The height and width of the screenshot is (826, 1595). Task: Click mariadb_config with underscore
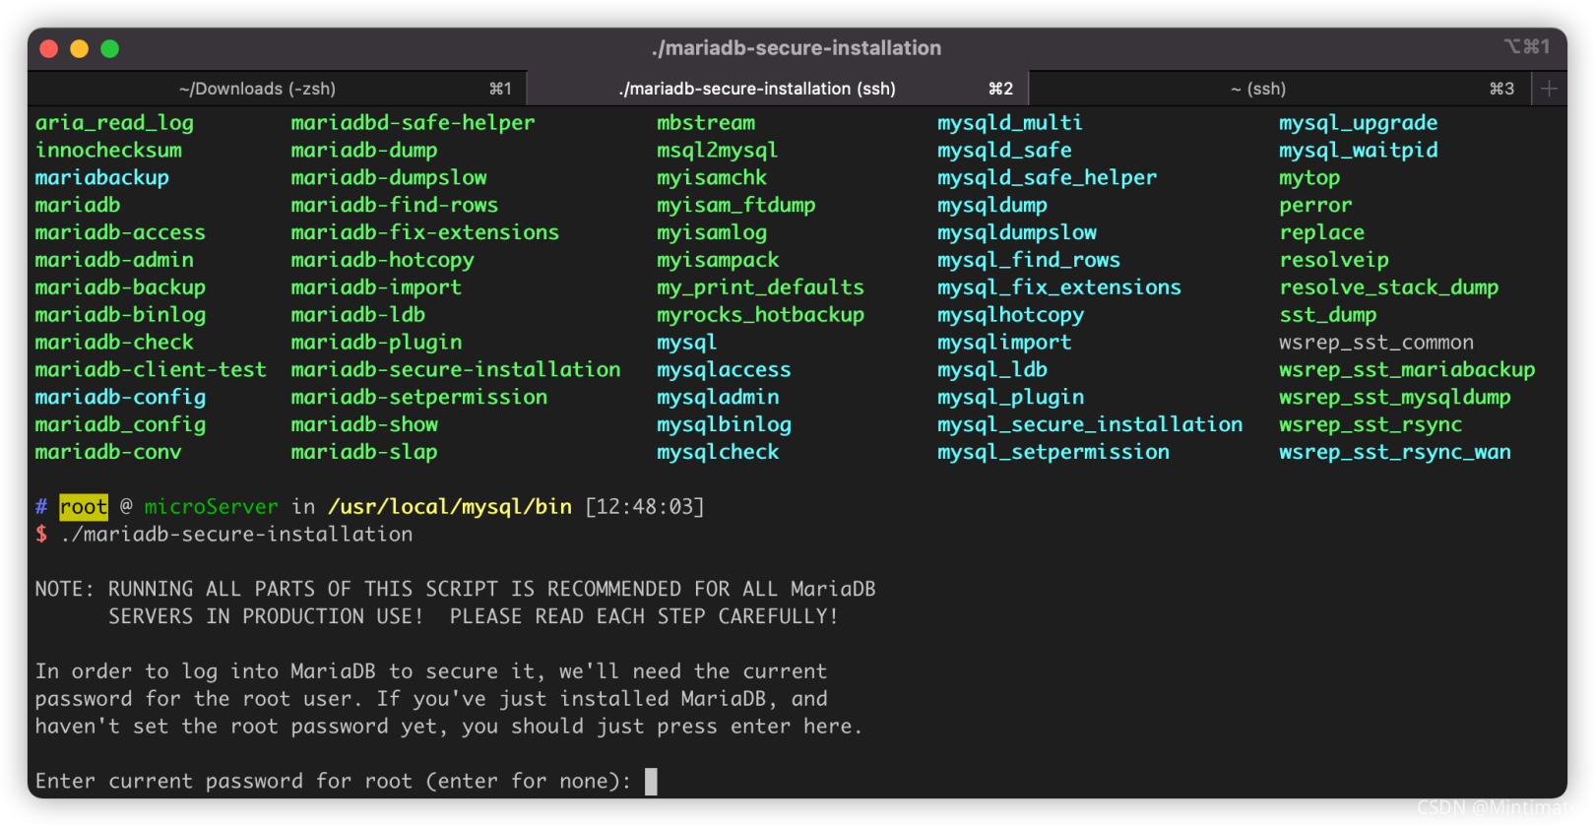pos(120,425)
